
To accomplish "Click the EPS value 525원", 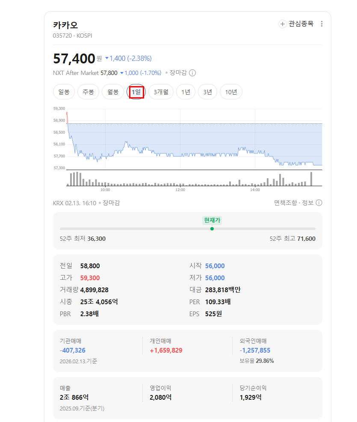I will click(213, 314).
